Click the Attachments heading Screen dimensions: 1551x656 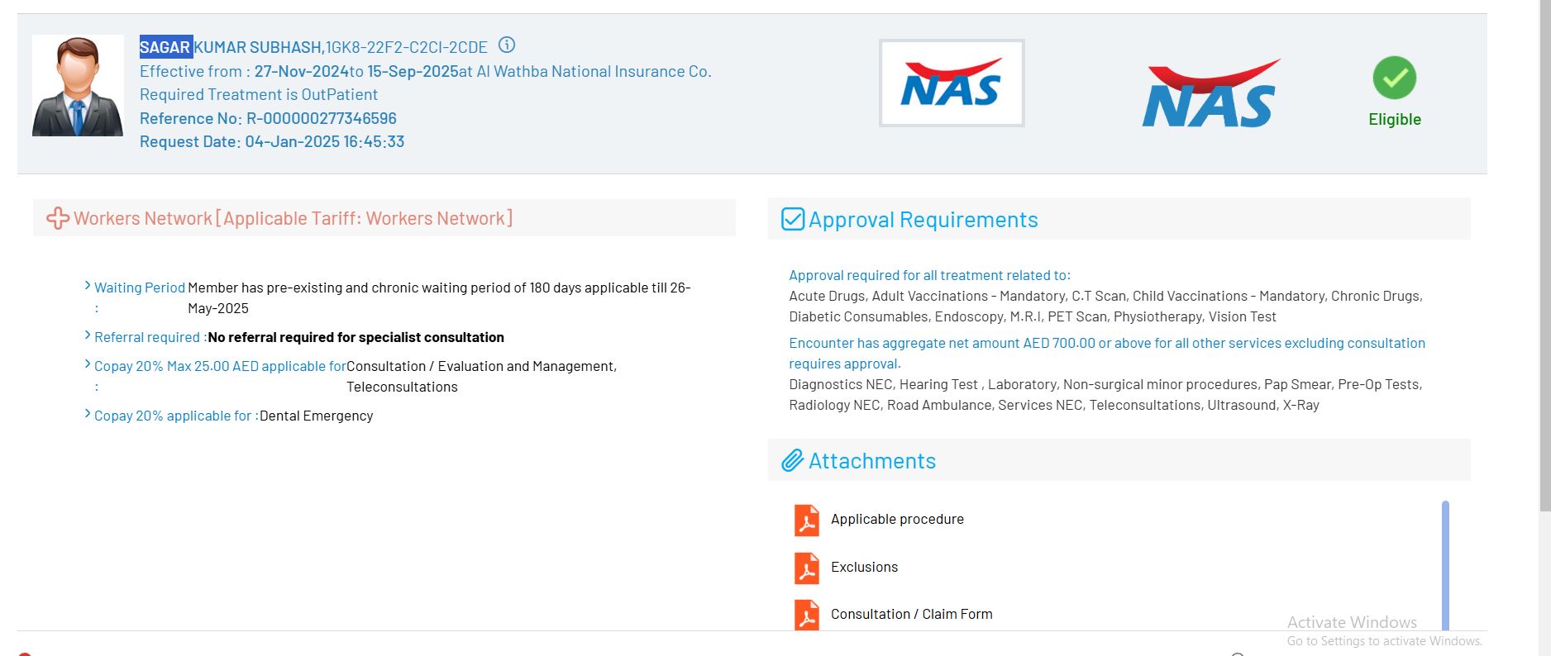click(x=872, y=460)
